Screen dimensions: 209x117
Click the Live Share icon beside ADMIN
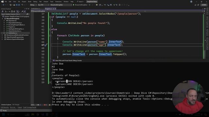pos(195,5)
